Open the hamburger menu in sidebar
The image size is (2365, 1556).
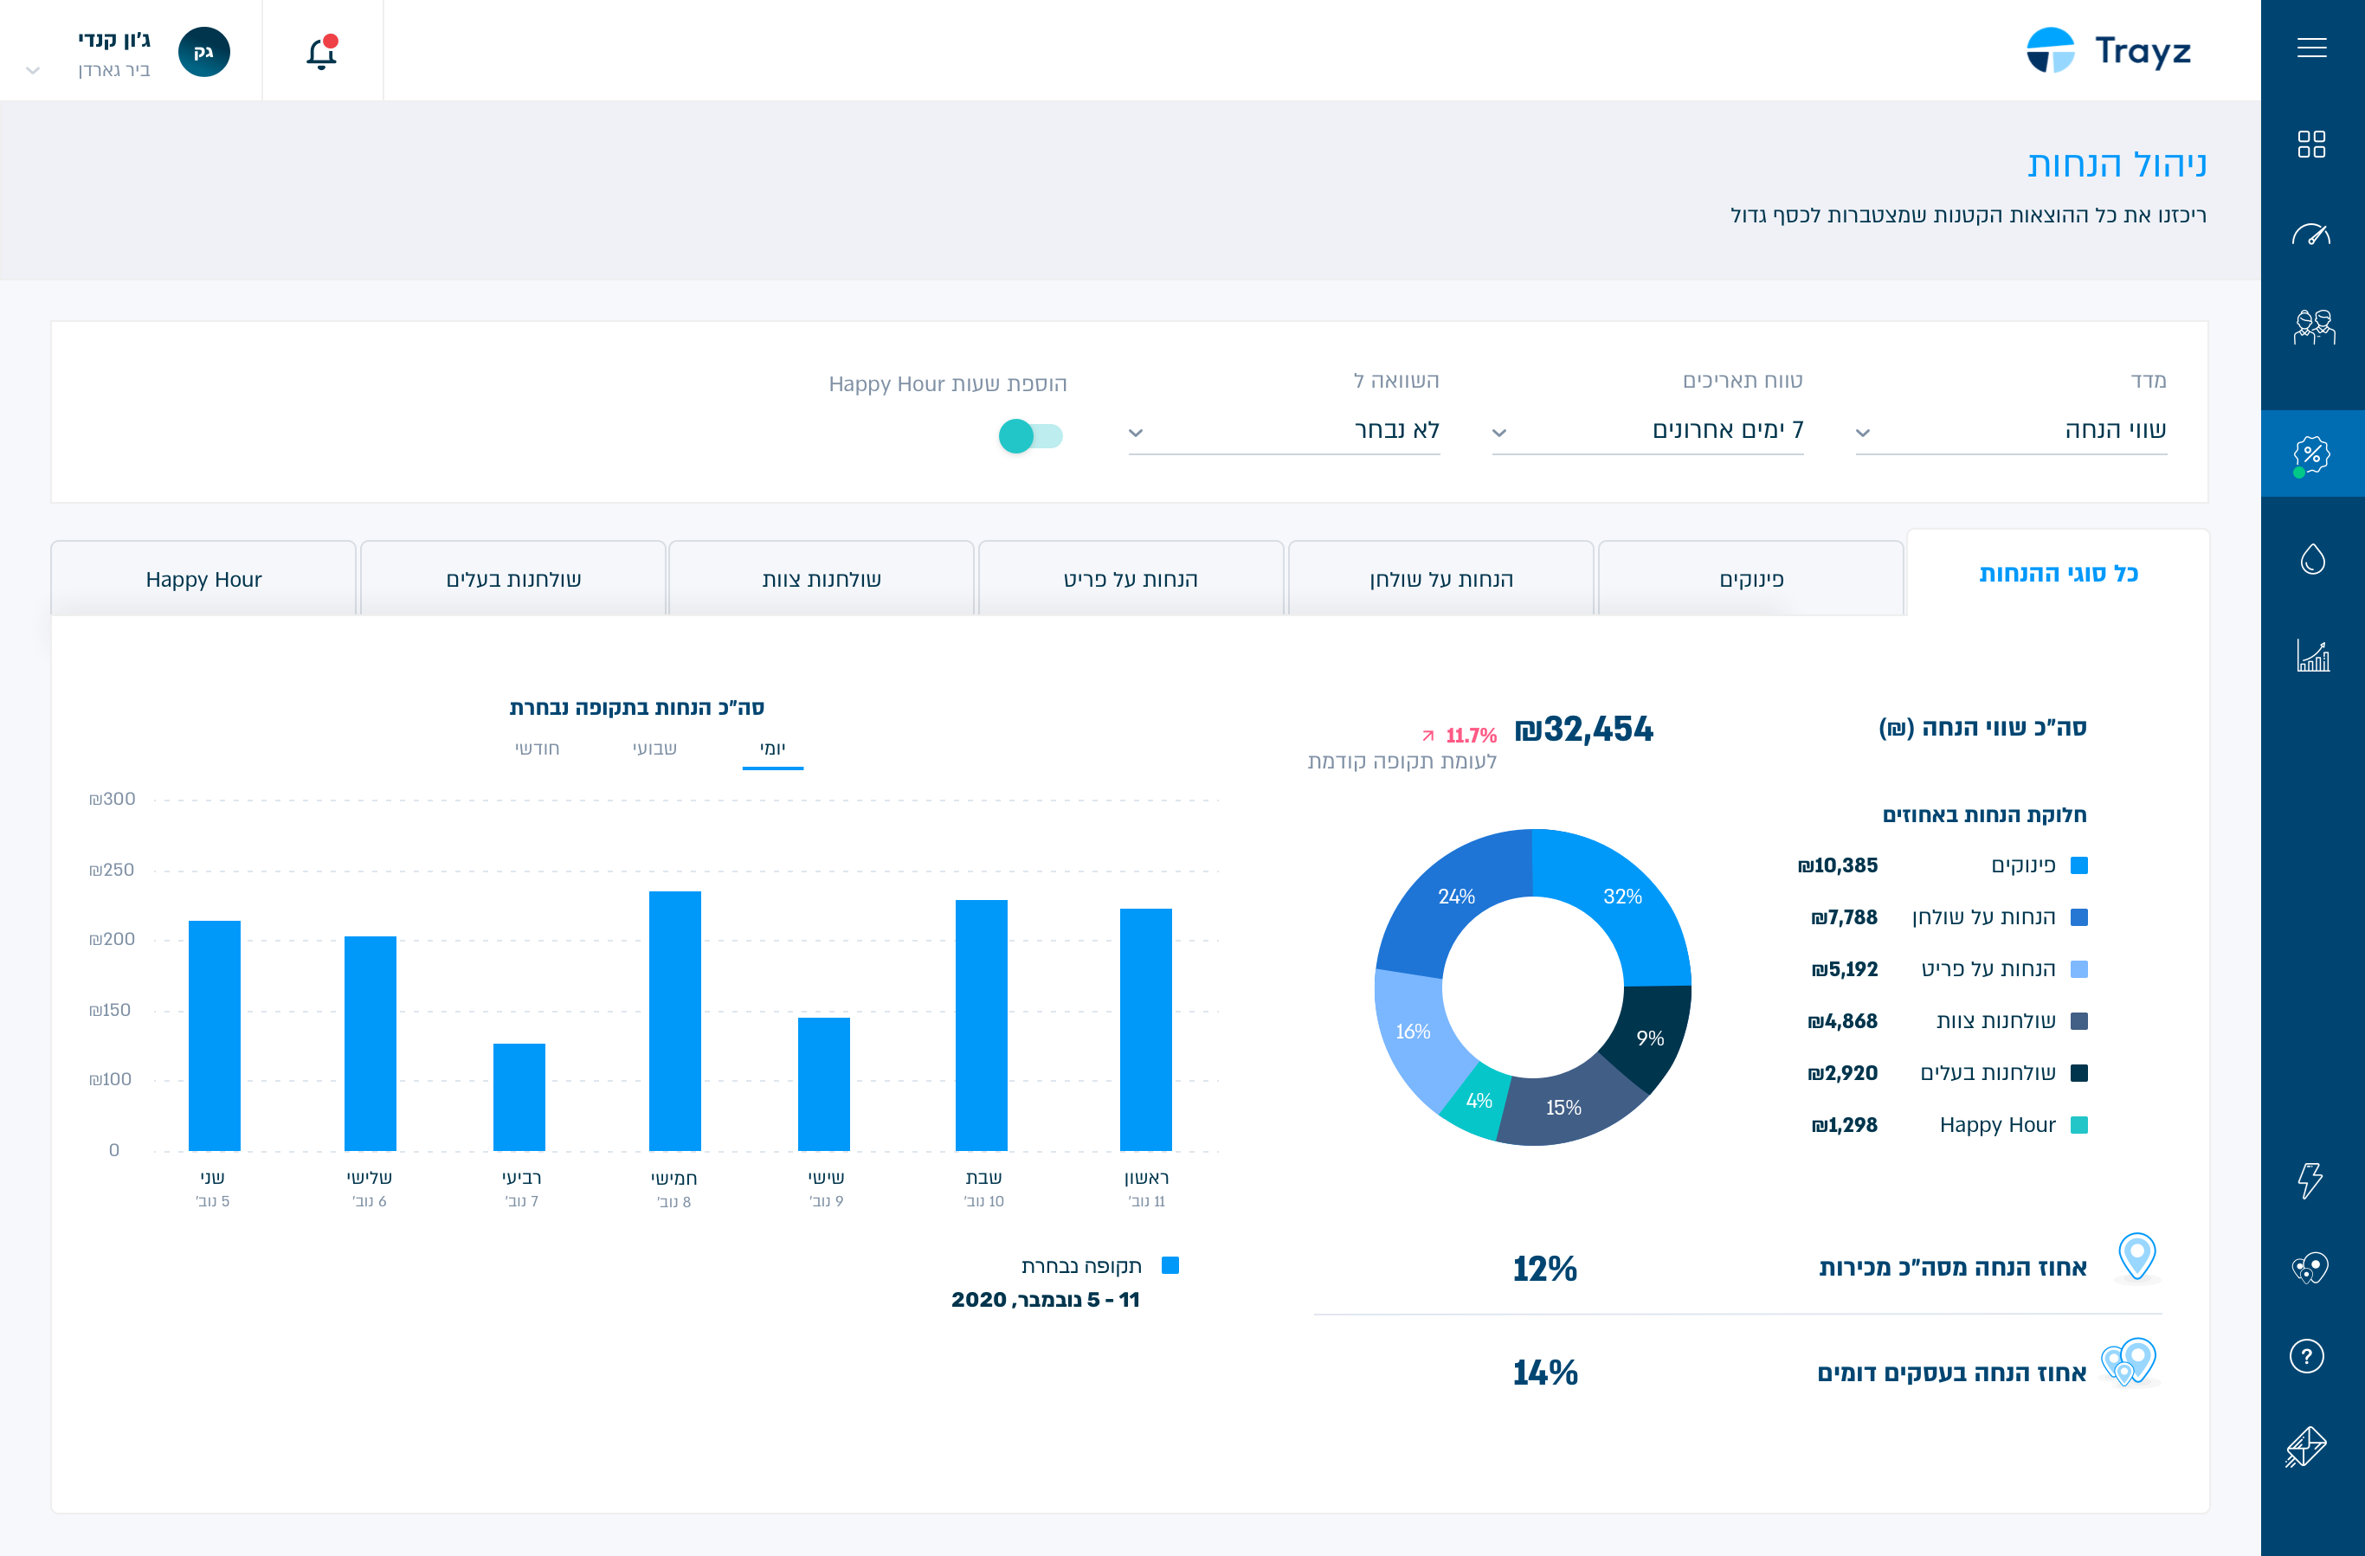[2311, 48]
